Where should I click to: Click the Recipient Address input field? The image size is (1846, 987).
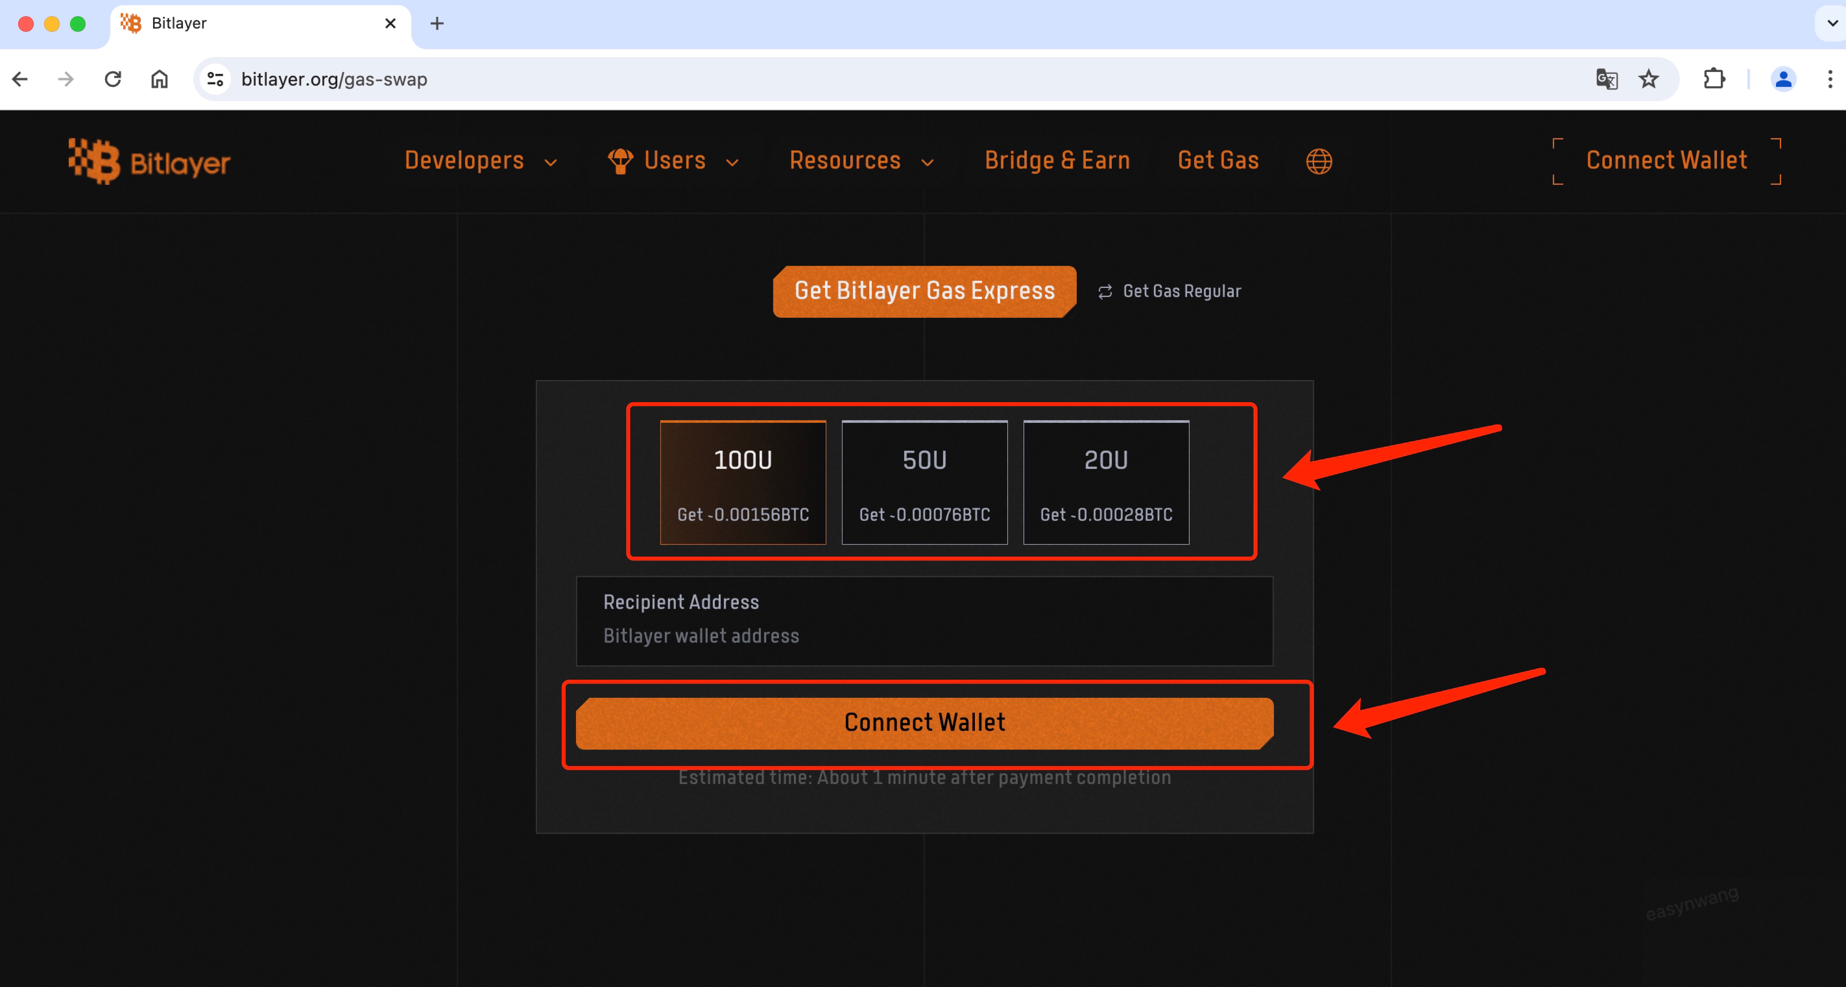[x=924, y=636]
